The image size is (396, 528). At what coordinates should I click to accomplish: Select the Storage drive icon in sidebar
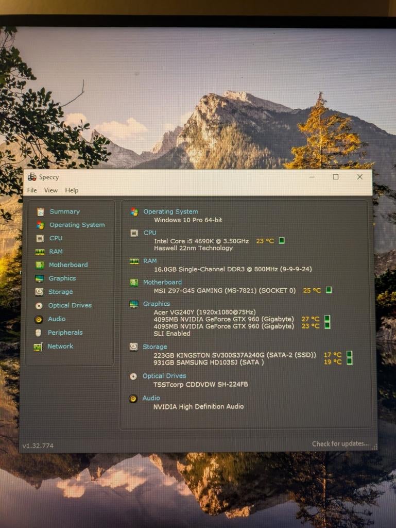pos(39,292)
